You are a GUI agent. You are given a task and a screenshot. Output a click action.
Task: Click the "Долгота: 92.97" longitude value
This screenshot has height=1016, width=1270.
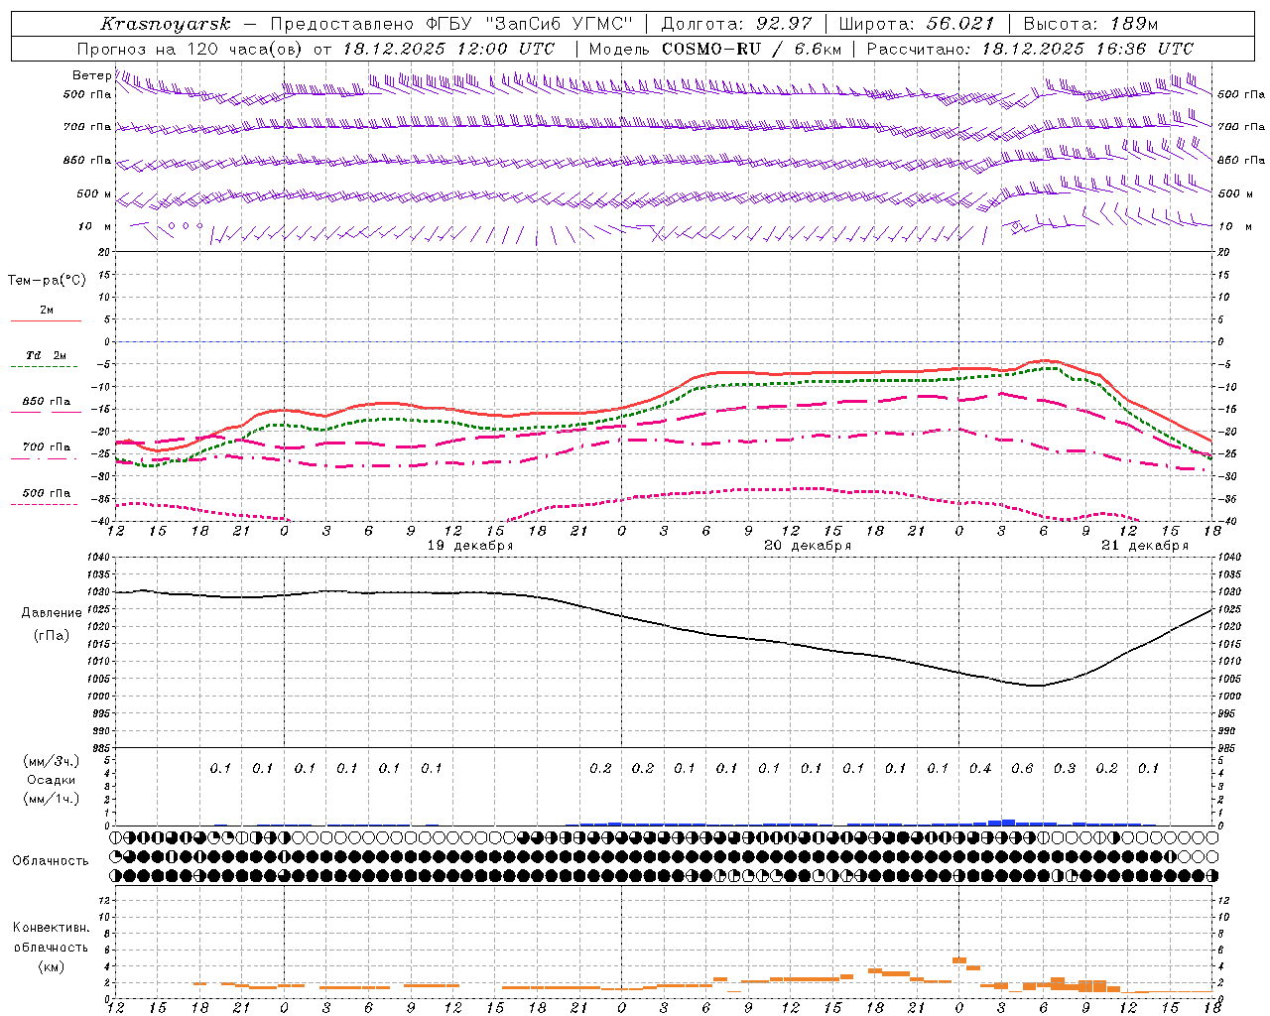(736, 24)
